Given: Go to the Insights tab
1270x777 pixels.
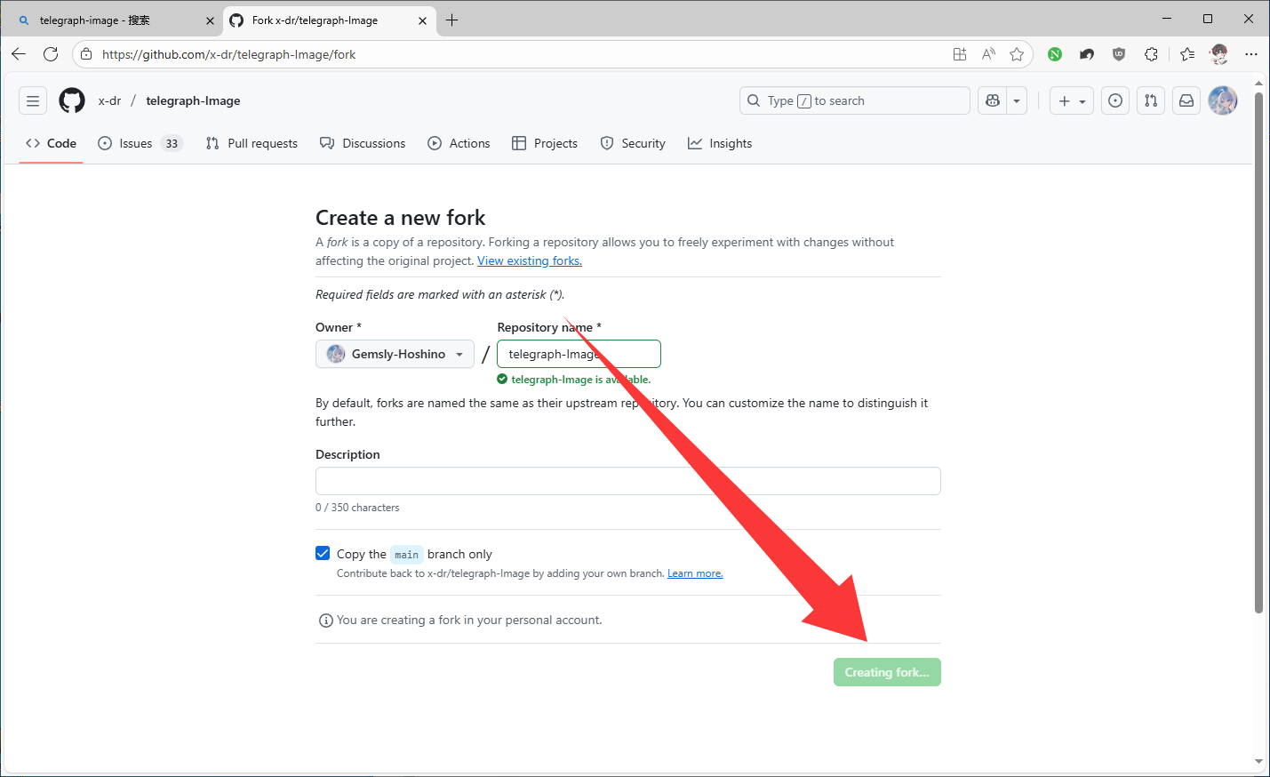Looking at the screenshot, I should pyautogui.click(x=720, y=143).
